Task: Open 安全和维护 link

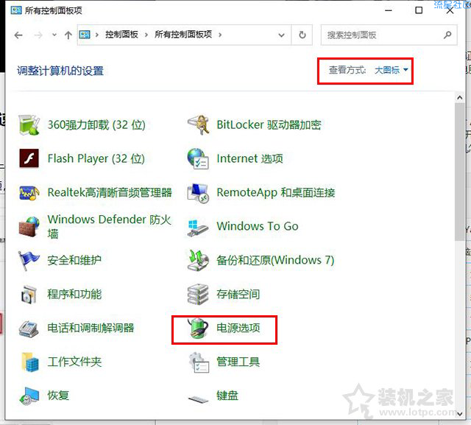Action: (74, 260)
